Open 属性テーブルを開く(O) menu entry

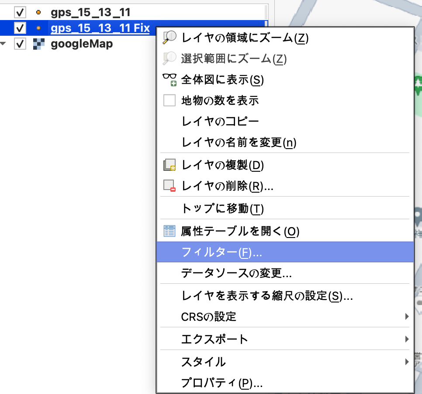click(285, 231)
